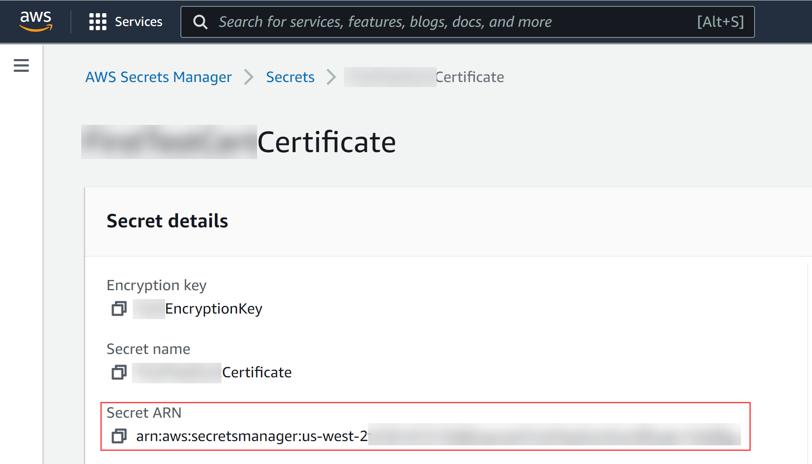Viewport: 812px width, 464px height.
Task: Copy the Secret name to clipboard
Action: (119, 372)
